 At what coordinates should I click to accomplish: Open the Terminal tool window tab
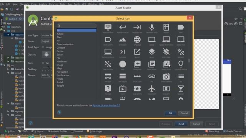pyautogui.click(x=77, y=131)
